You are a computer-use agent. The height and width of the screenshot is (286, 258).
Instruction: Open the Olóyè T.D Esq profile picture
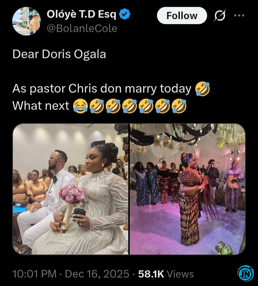[26, 21]
